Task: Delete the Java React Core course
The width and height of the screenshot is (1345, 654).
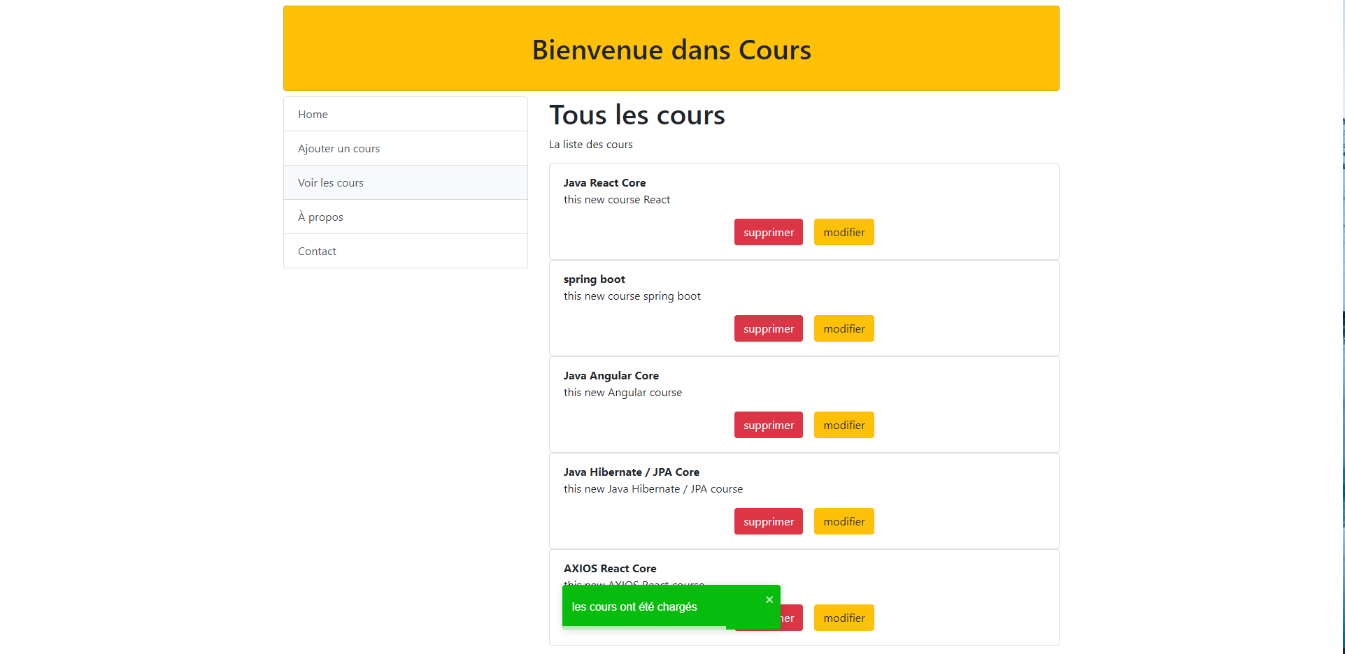Action: tap(768, 232)
